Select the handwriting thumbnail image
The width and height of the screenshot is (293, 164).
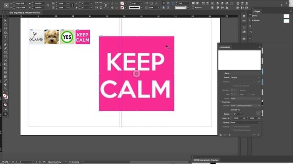pos(36,37)
